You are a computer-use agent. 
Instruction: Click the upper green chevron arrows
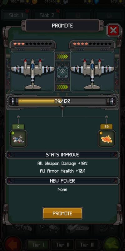click(62, 56)
